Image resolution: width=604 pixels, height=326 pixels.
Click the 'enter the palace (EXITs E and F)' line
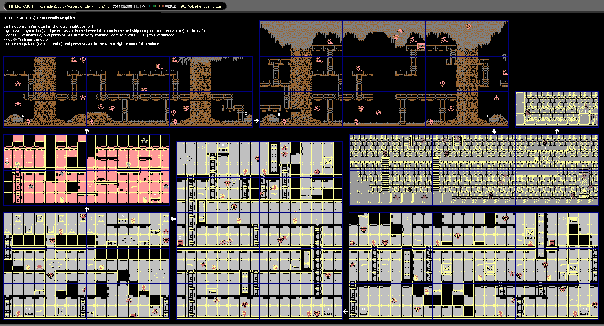click(x=81, y=44)
